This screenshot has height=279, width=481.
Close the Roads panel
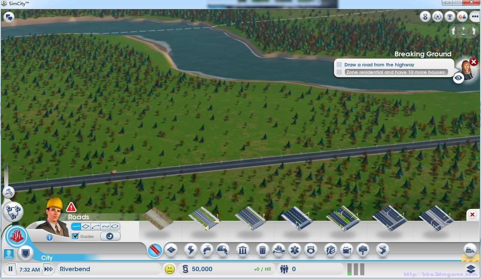472,214
